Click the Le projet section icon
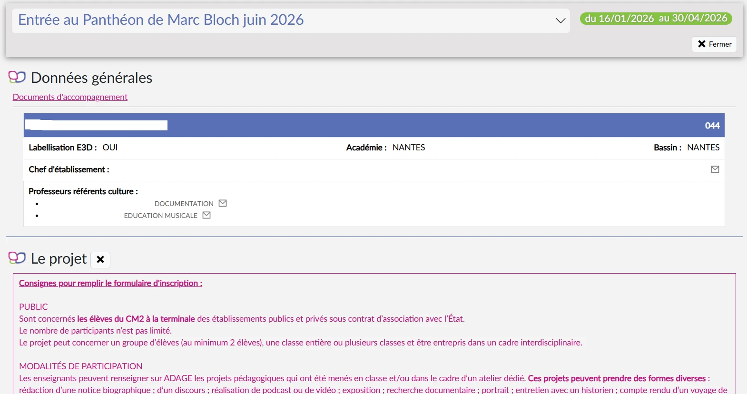The width and height of the screenshot is (747, 394). click(17, 258)
